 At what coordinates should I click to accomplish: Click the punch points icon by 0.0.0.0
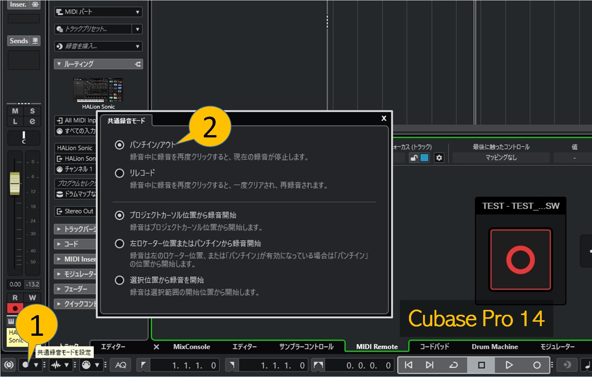tap(318, 365)
